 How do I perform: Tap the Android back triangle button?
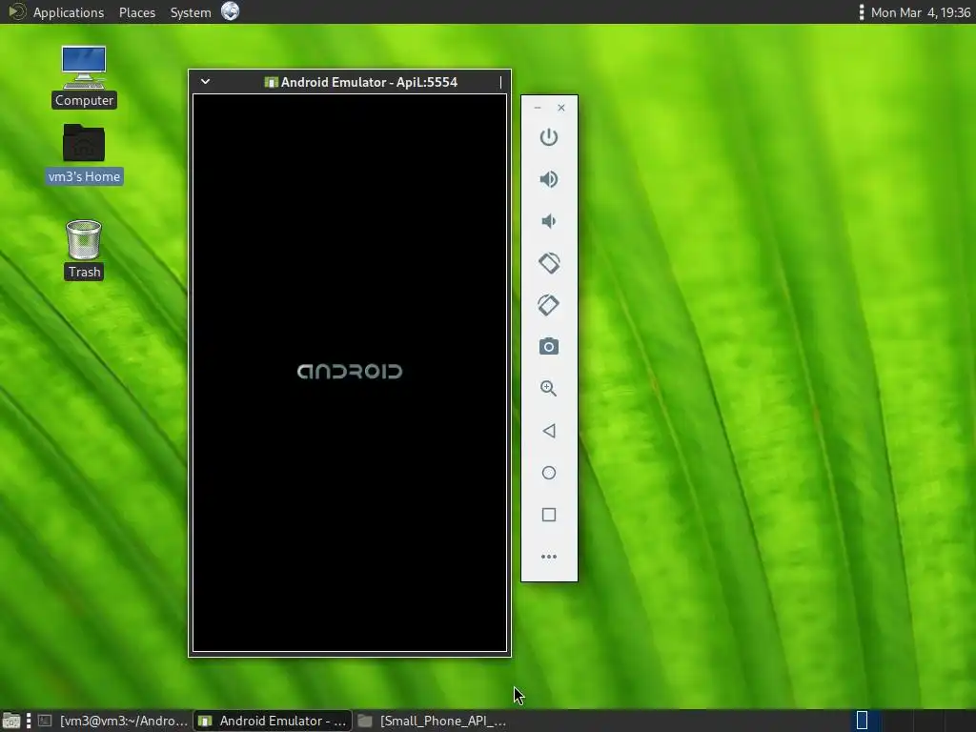point(548,431)
